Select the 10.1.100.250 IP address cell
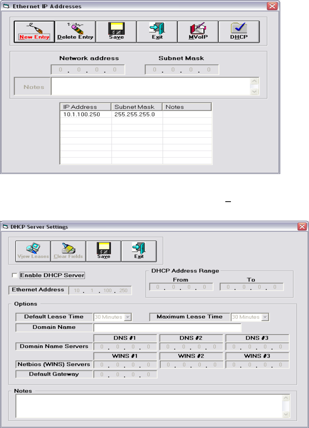Screen dimensions: 309x428 (86, 114)
